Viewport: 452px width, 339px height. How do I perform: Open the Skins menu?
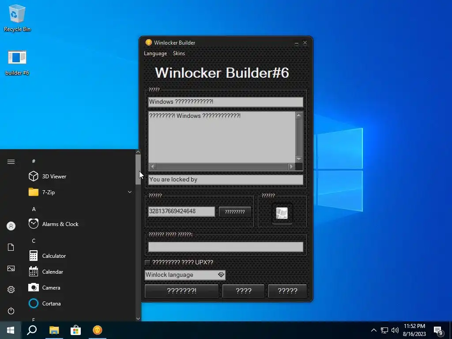[x=179, y=53]
